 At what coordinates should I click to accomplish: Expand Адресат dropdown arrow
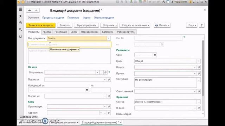tap(101, 113)
